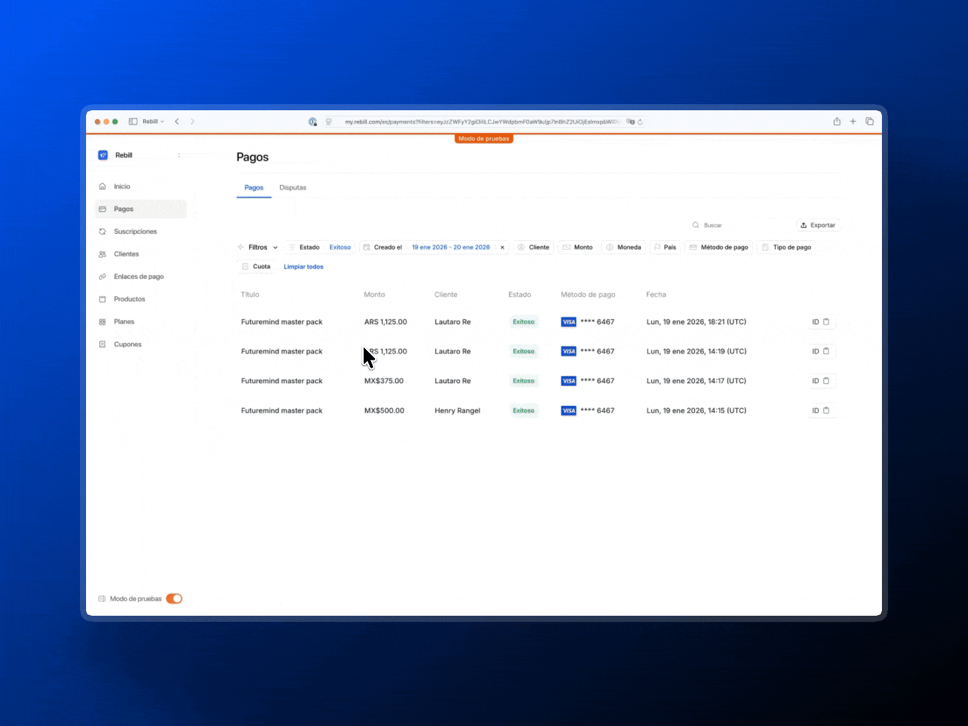The width and height of the screenshot is (968, 726).
Task: Click the Inicio home icon in sidebar
Action: pyautogui.click(x=102, y=187)
